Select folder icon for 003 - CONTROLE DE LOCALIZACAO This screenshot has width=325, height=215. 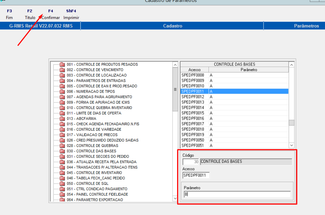tap(63, 75)
